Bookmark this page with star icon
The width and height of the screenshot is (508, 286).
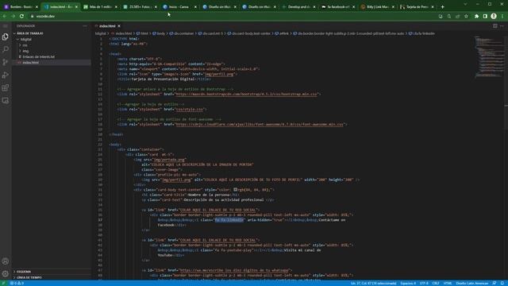tap(466, 16)
